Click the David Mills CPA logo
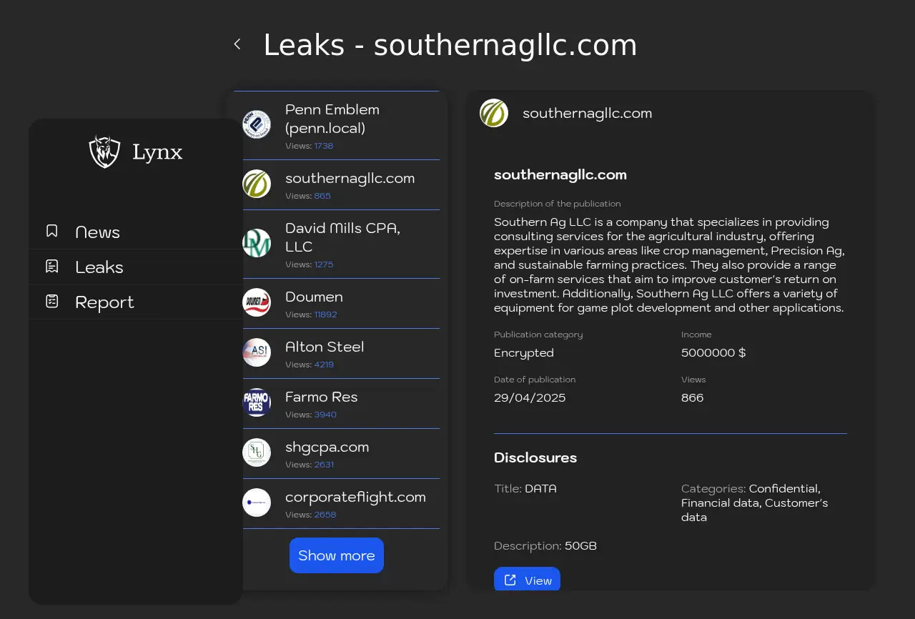This screenshot has height=619, width=915. 257,243
